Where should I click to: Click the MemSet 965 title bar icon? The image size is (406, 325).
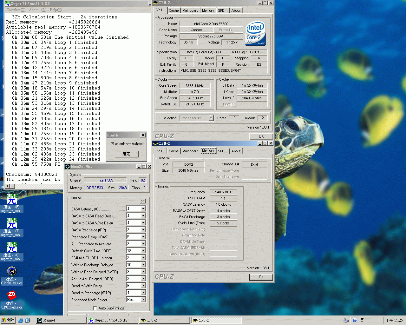68,167
